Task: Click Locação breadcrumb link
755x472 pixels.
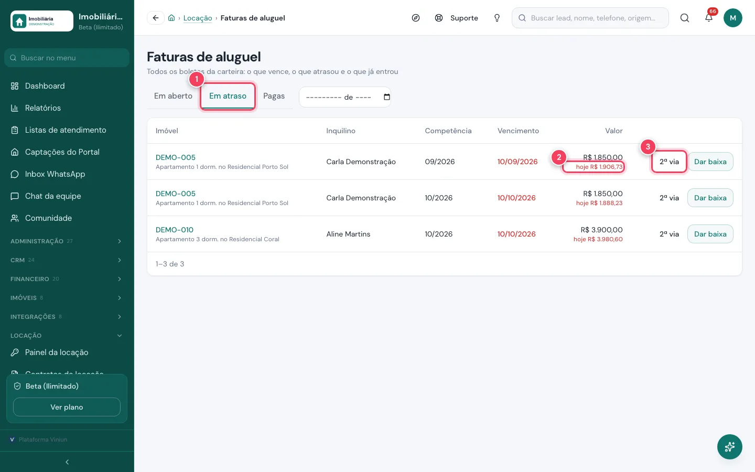Action: [198, 18]
